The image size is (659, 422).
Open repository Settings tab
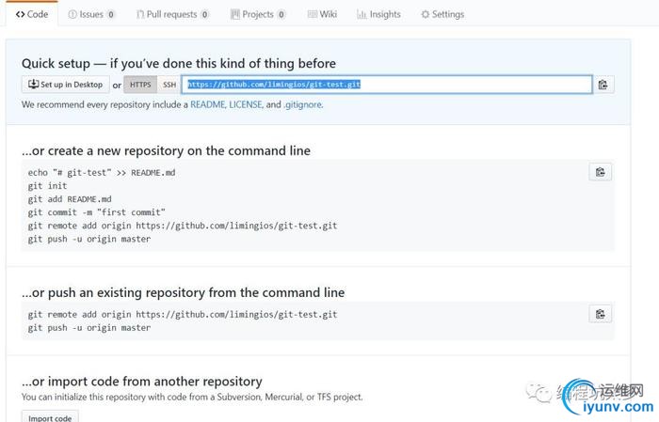[x=442, y=14]
